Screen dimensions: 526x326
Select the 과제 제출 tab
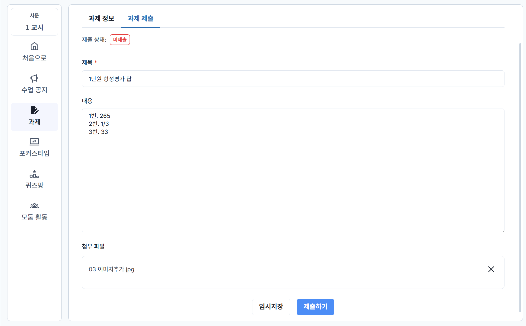coord(140,18)
